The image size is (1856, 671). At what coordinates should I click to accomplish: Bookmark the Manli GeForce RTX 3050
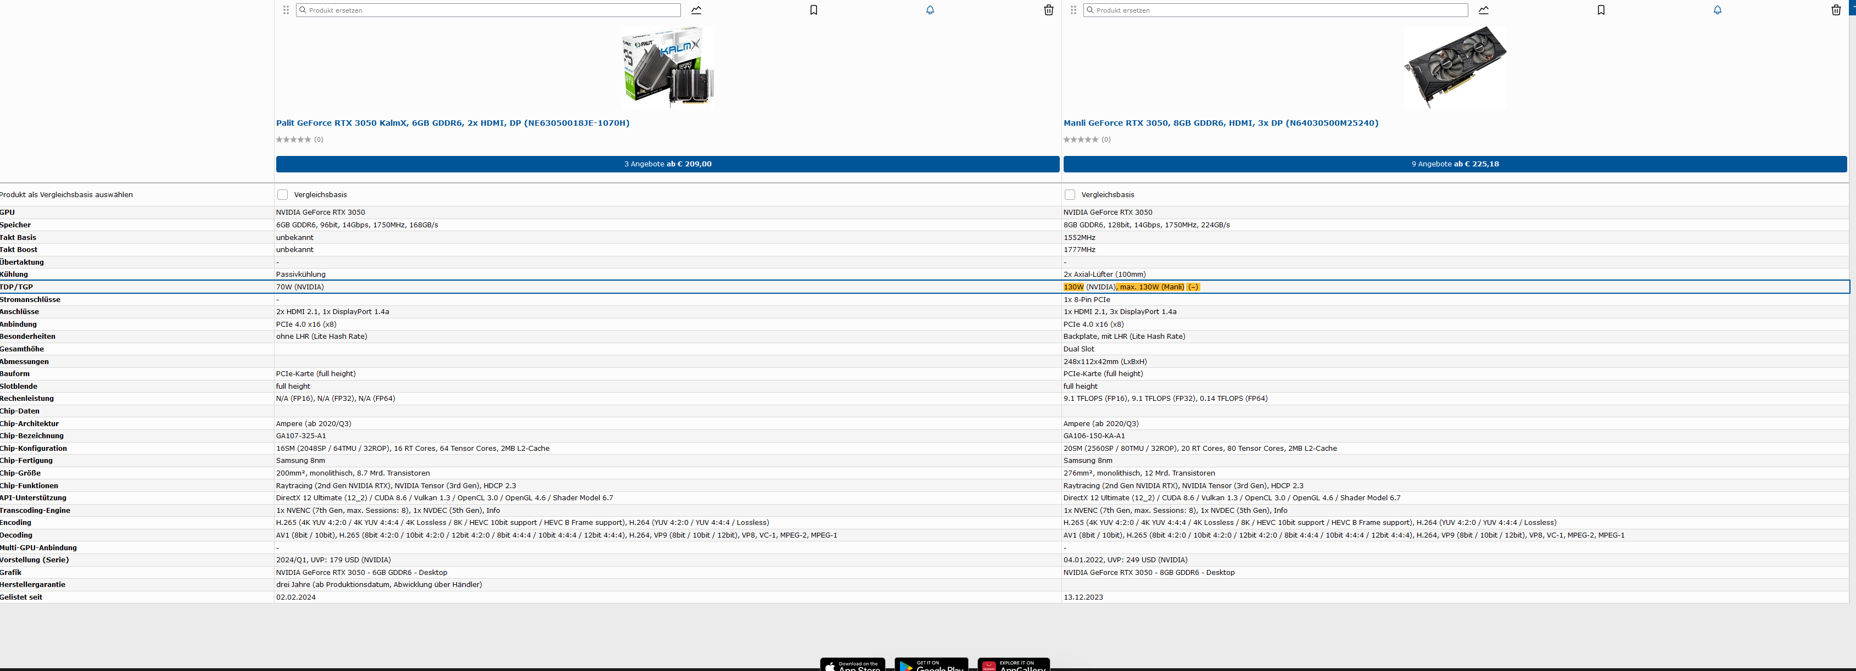pos(1601,10)
